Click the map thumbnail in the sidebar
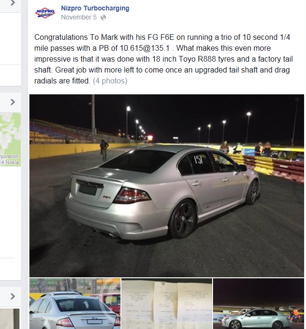The height and width of the screenshot is (329, 306). [10, 139]
